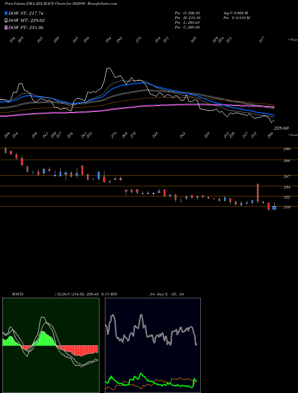This screenshot has height=393, width=298.
Task: Select the 'DOW ST: 217.74' legend label
Action: (x=26, y=14)
